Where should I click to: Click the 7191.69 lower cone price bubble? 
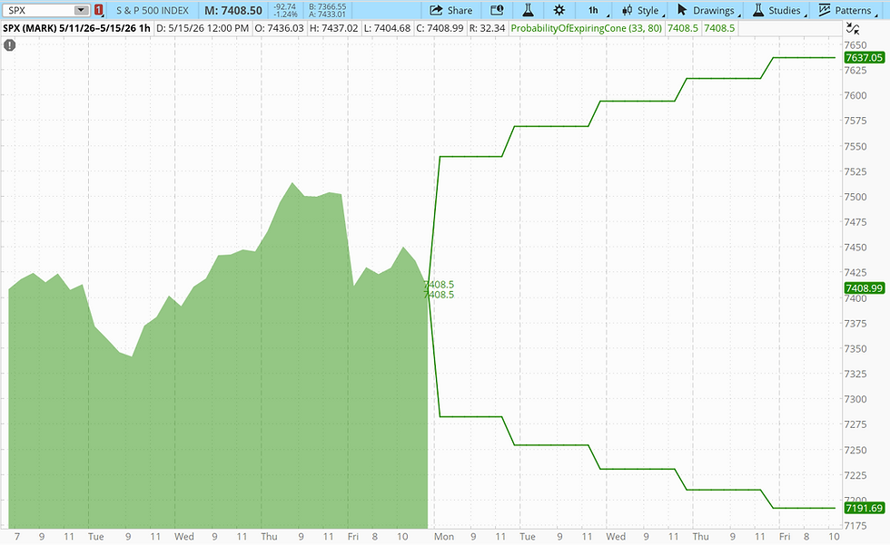pyautogui.click(x=864, y=508)
